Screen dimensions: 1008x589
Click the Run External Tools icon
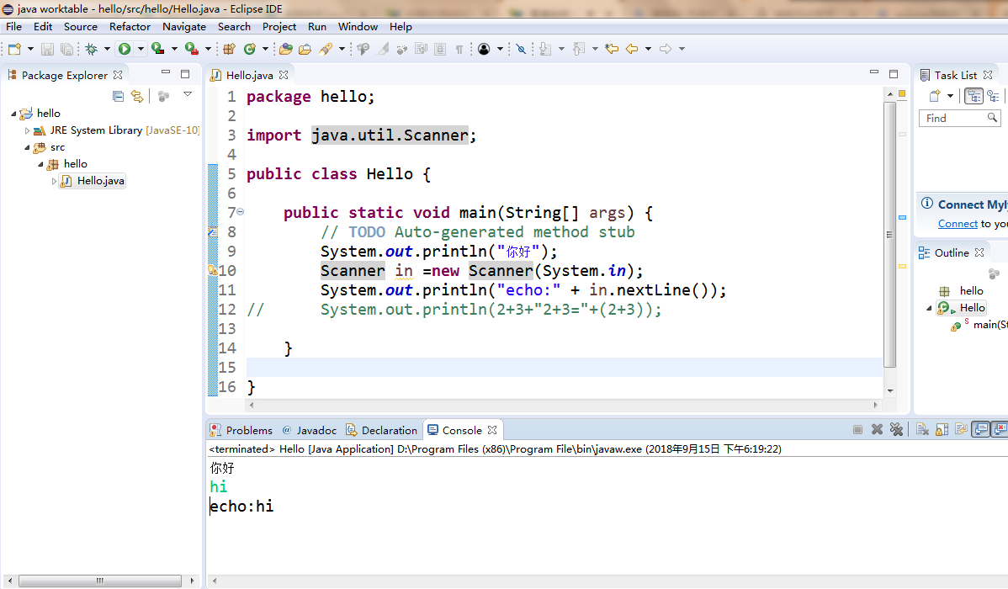click(x=191, y=49)
